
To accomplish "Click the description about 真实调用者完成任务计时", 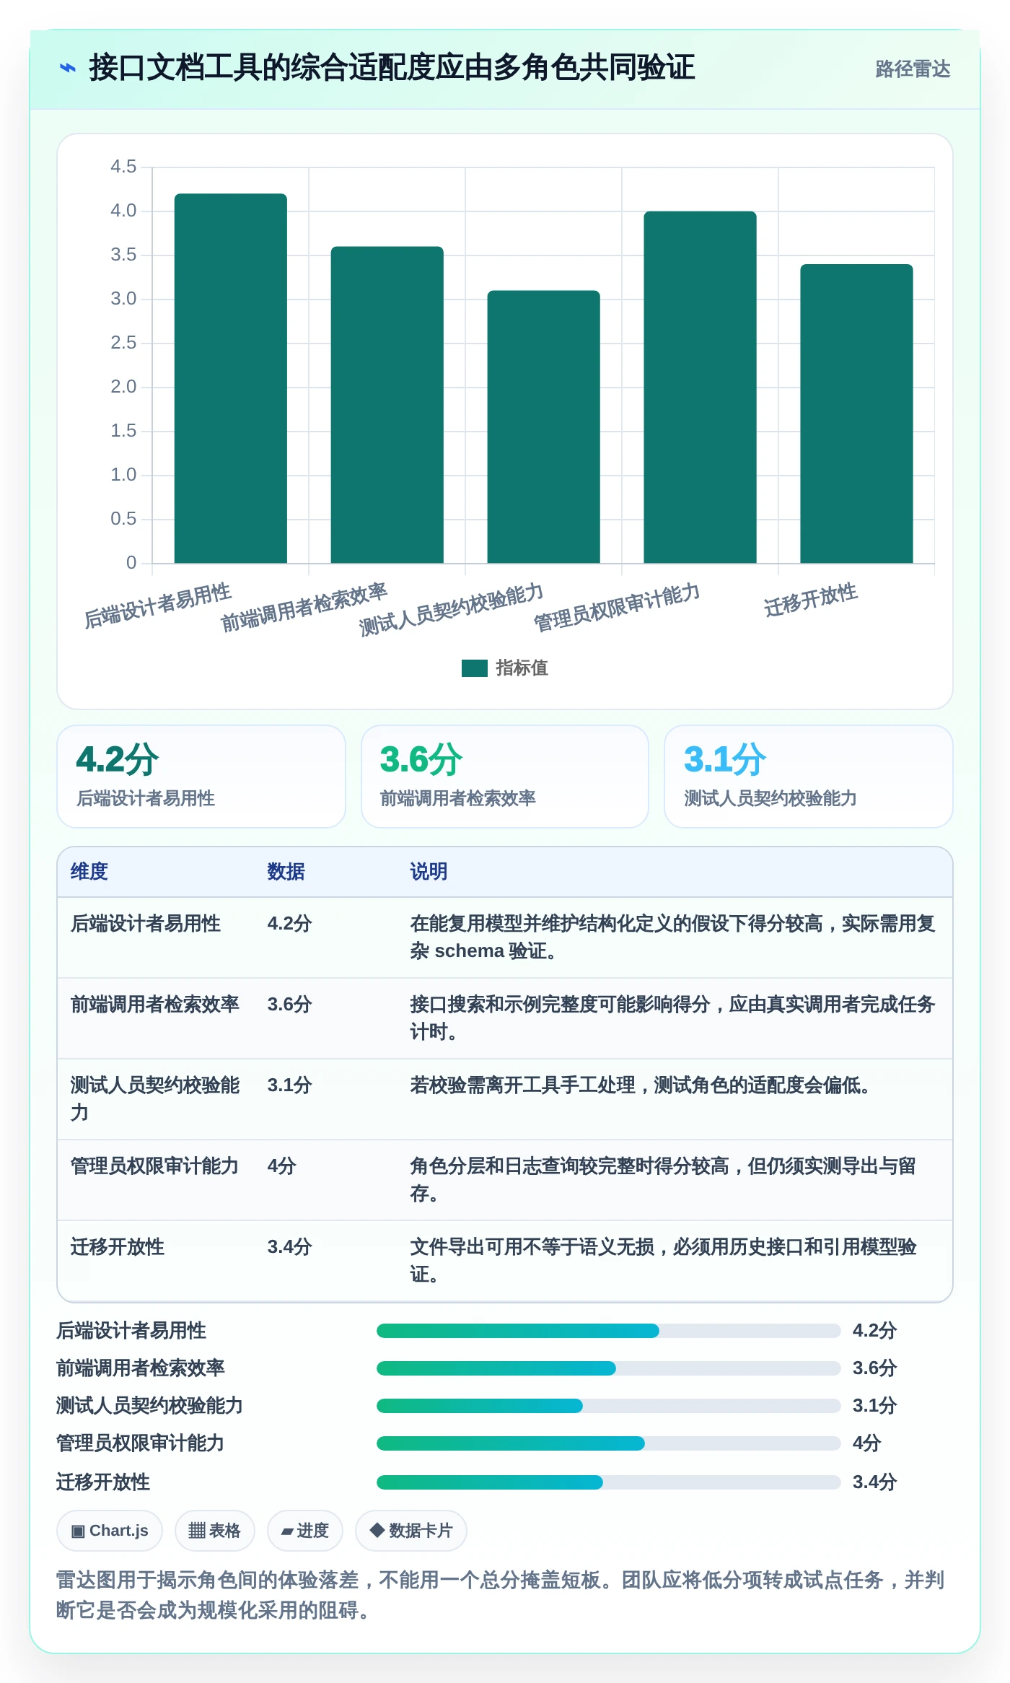I will [x=672, y=1018].
